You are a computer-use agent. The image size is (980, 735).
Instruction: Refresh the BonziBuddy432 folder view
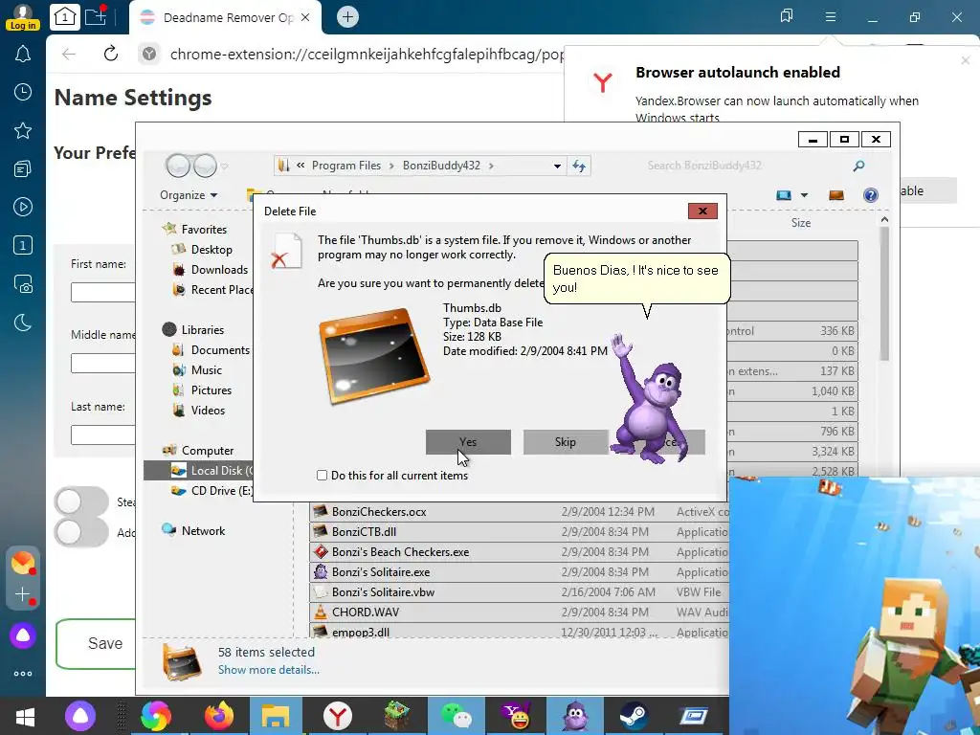579,166
